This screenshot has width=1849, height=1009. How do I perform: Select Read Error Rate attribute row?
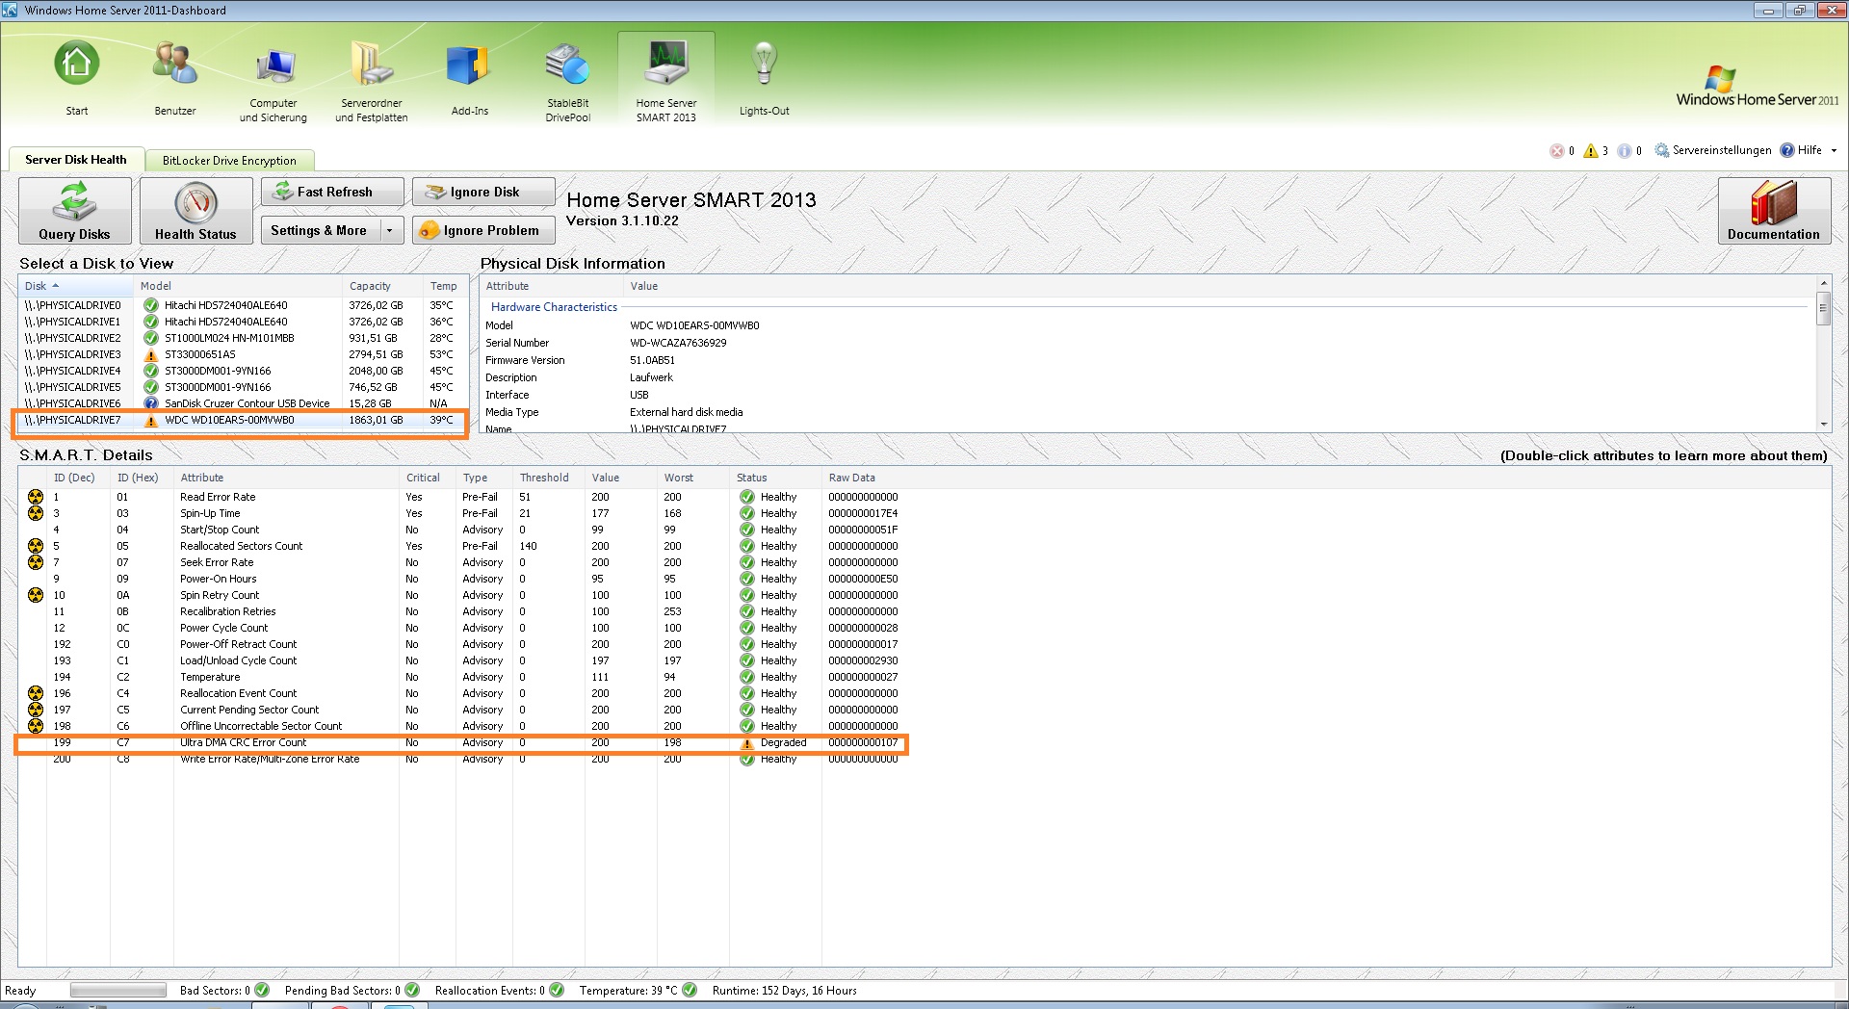pos(462,497)
